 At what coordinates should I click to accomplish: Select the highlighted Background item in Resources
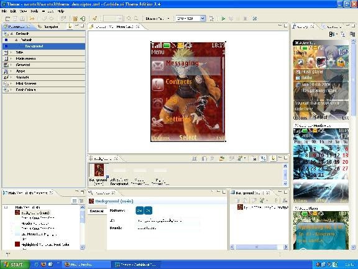[44, 46]
